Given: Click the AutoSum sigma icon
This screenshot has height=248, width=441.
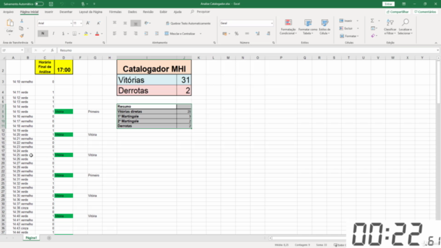Looking at the screenshot, I should tap(372, 21).
